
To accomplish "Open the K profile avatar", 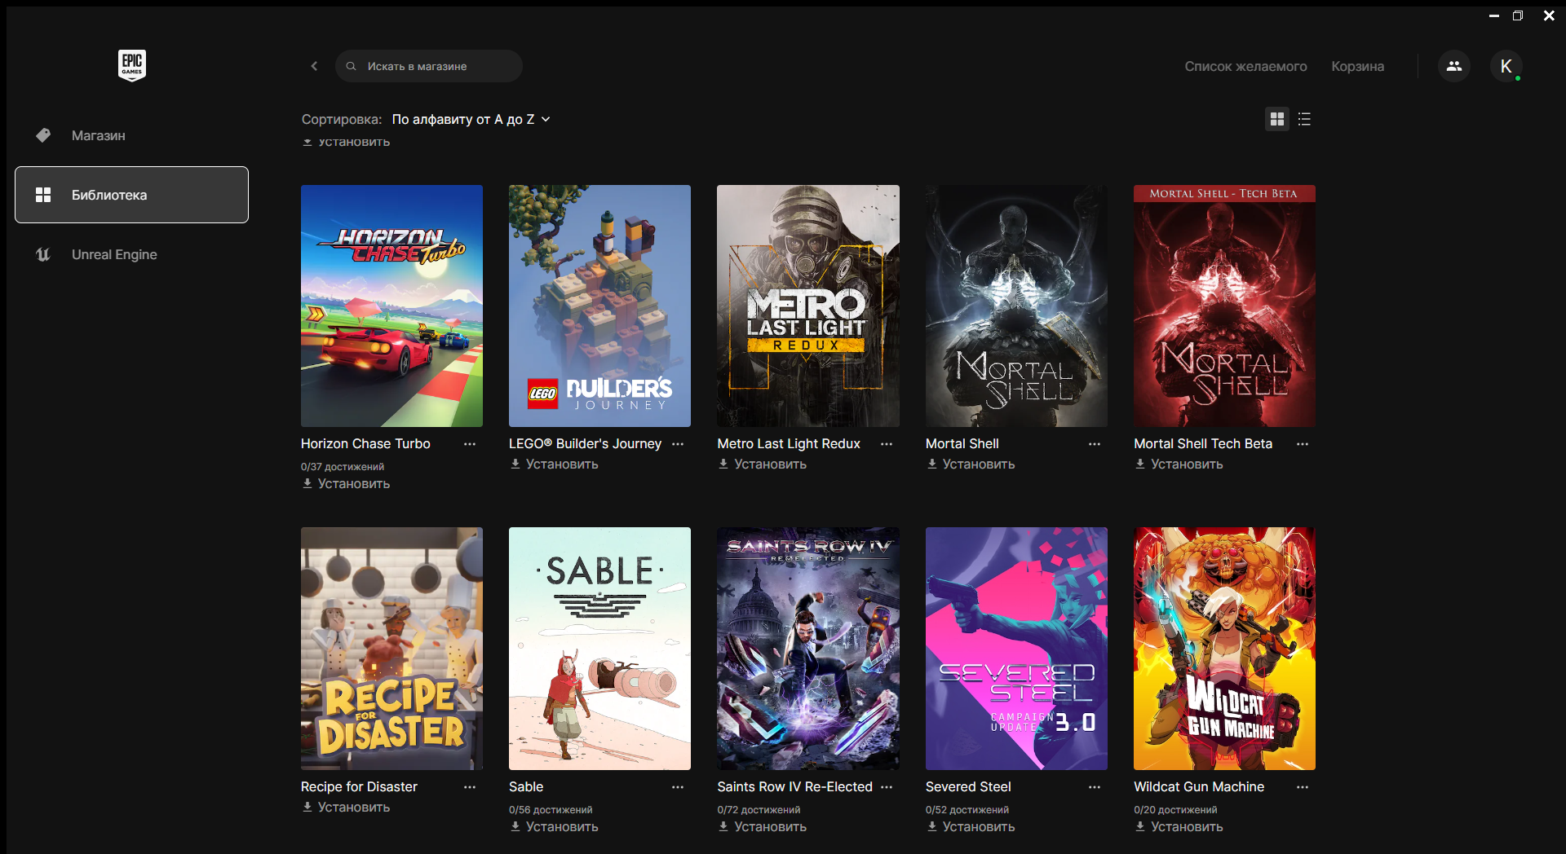I will point(1506,66).
